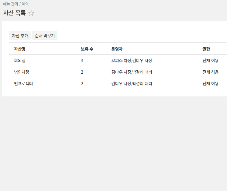Go to 메뉴 관리 in the breadcrumb
This screenshot has height=191, width=227.
click(11, 4)
